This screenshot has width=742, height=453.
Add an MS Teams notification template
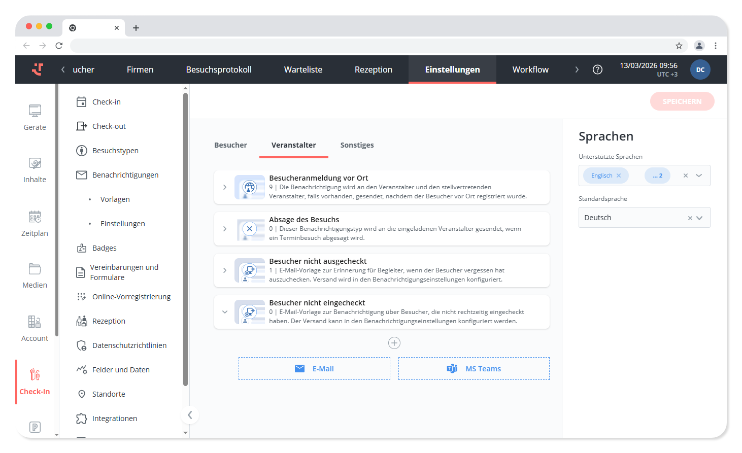click(x=474, y=369)
